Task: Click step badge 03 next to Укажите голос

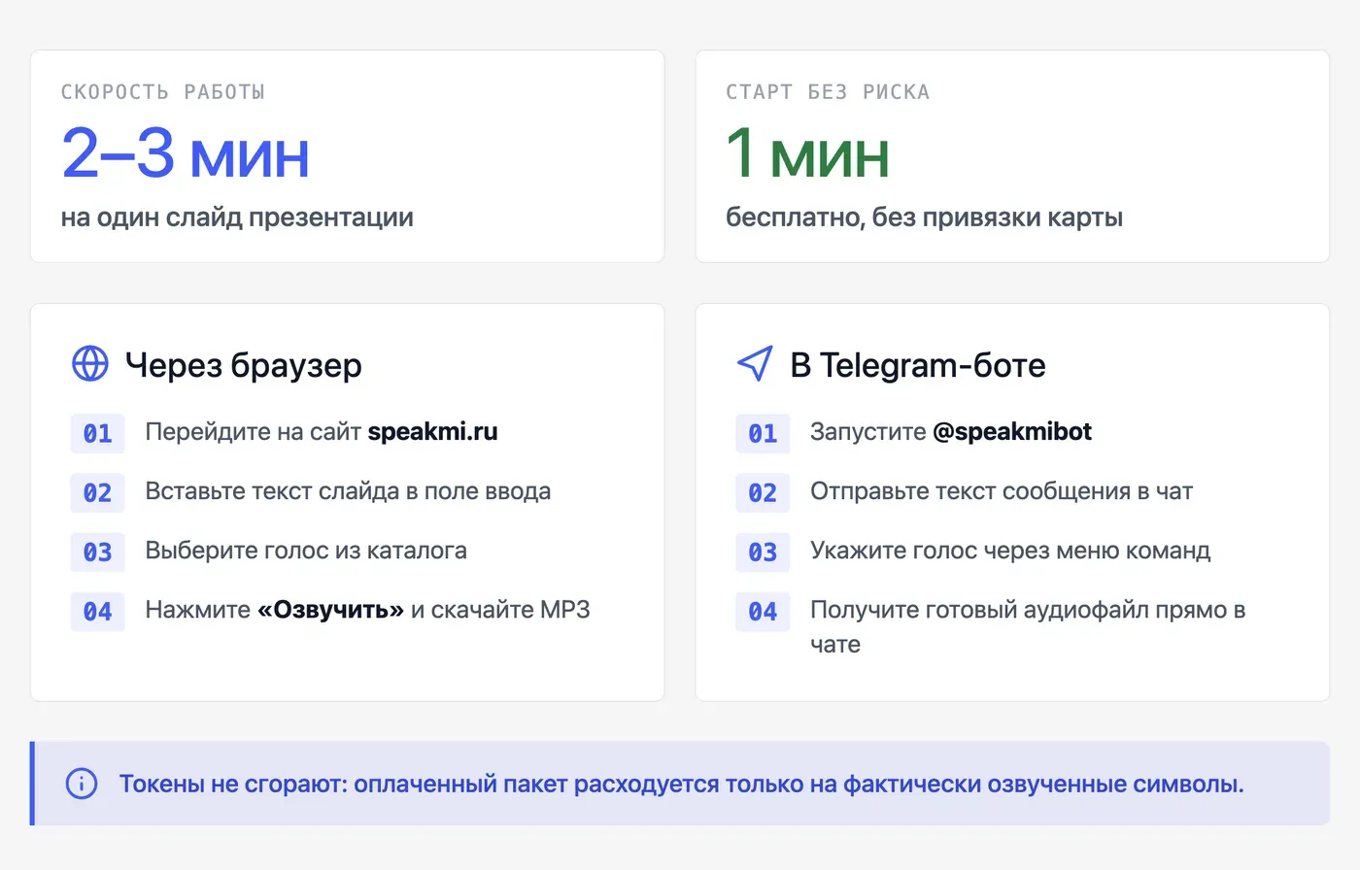Action: (763, 552)
